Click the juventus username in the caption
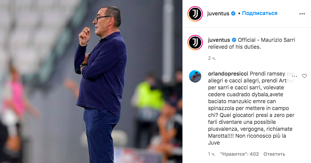311x163 pixels. (x=219, y=40)
